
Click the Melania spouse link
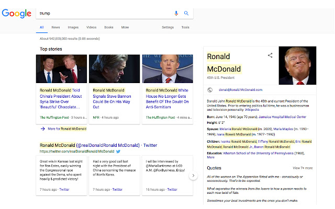click(239, 129)
